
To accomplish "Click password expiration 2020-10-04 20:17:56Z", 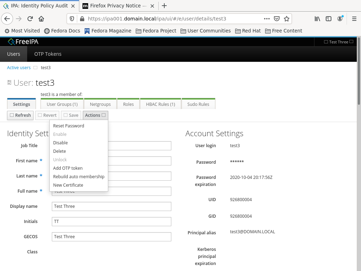I will tap(251, 177).
